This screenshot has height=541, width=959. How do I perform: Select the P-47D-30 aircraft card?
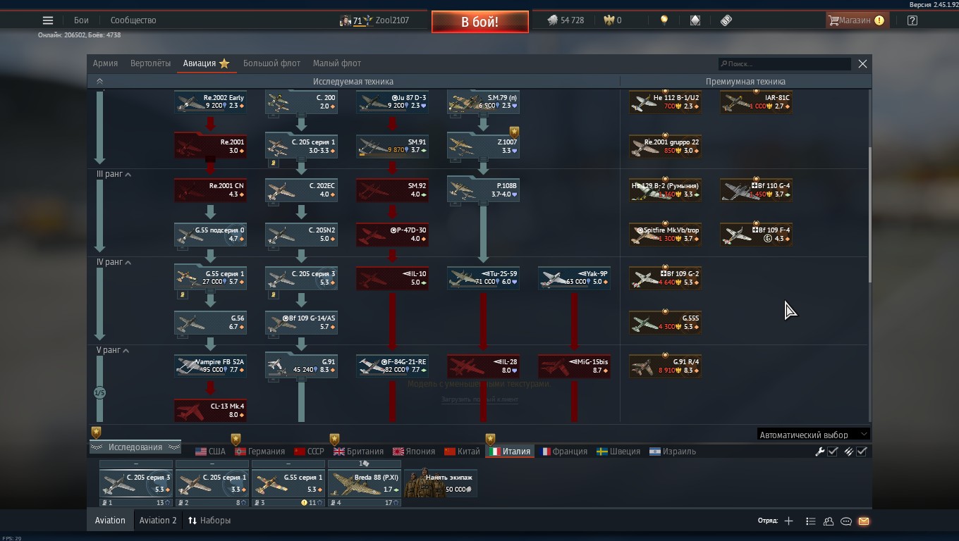coord(392,234)
